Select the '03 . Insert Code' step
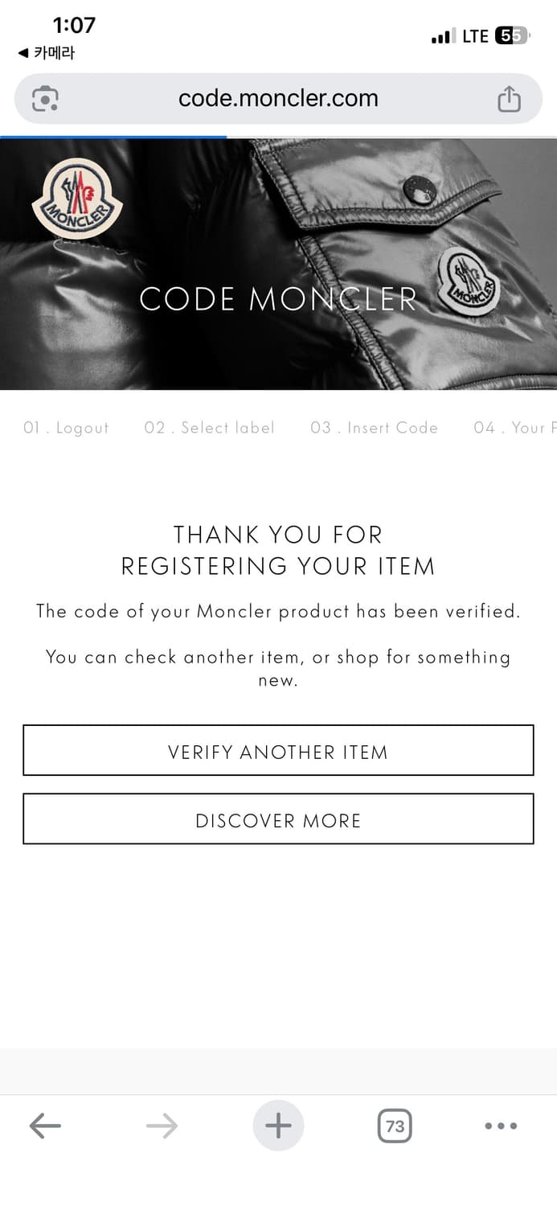Viewport: 557px width, 1206px height. pyautogui.click(x=374, y=428)
